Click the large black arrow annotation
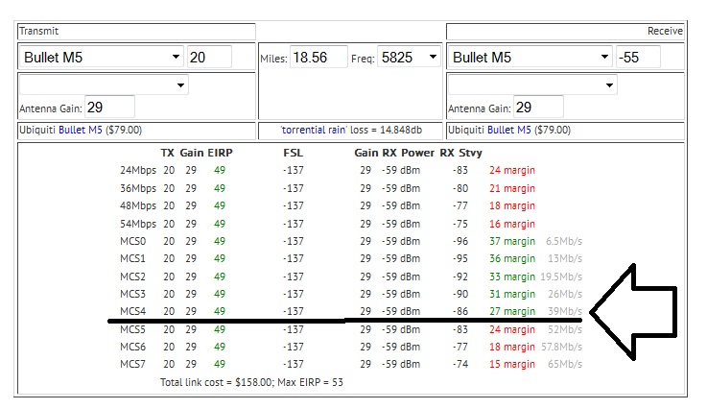Screen dimensions: 707x409 pyautogui.click(x=633, y=312)
